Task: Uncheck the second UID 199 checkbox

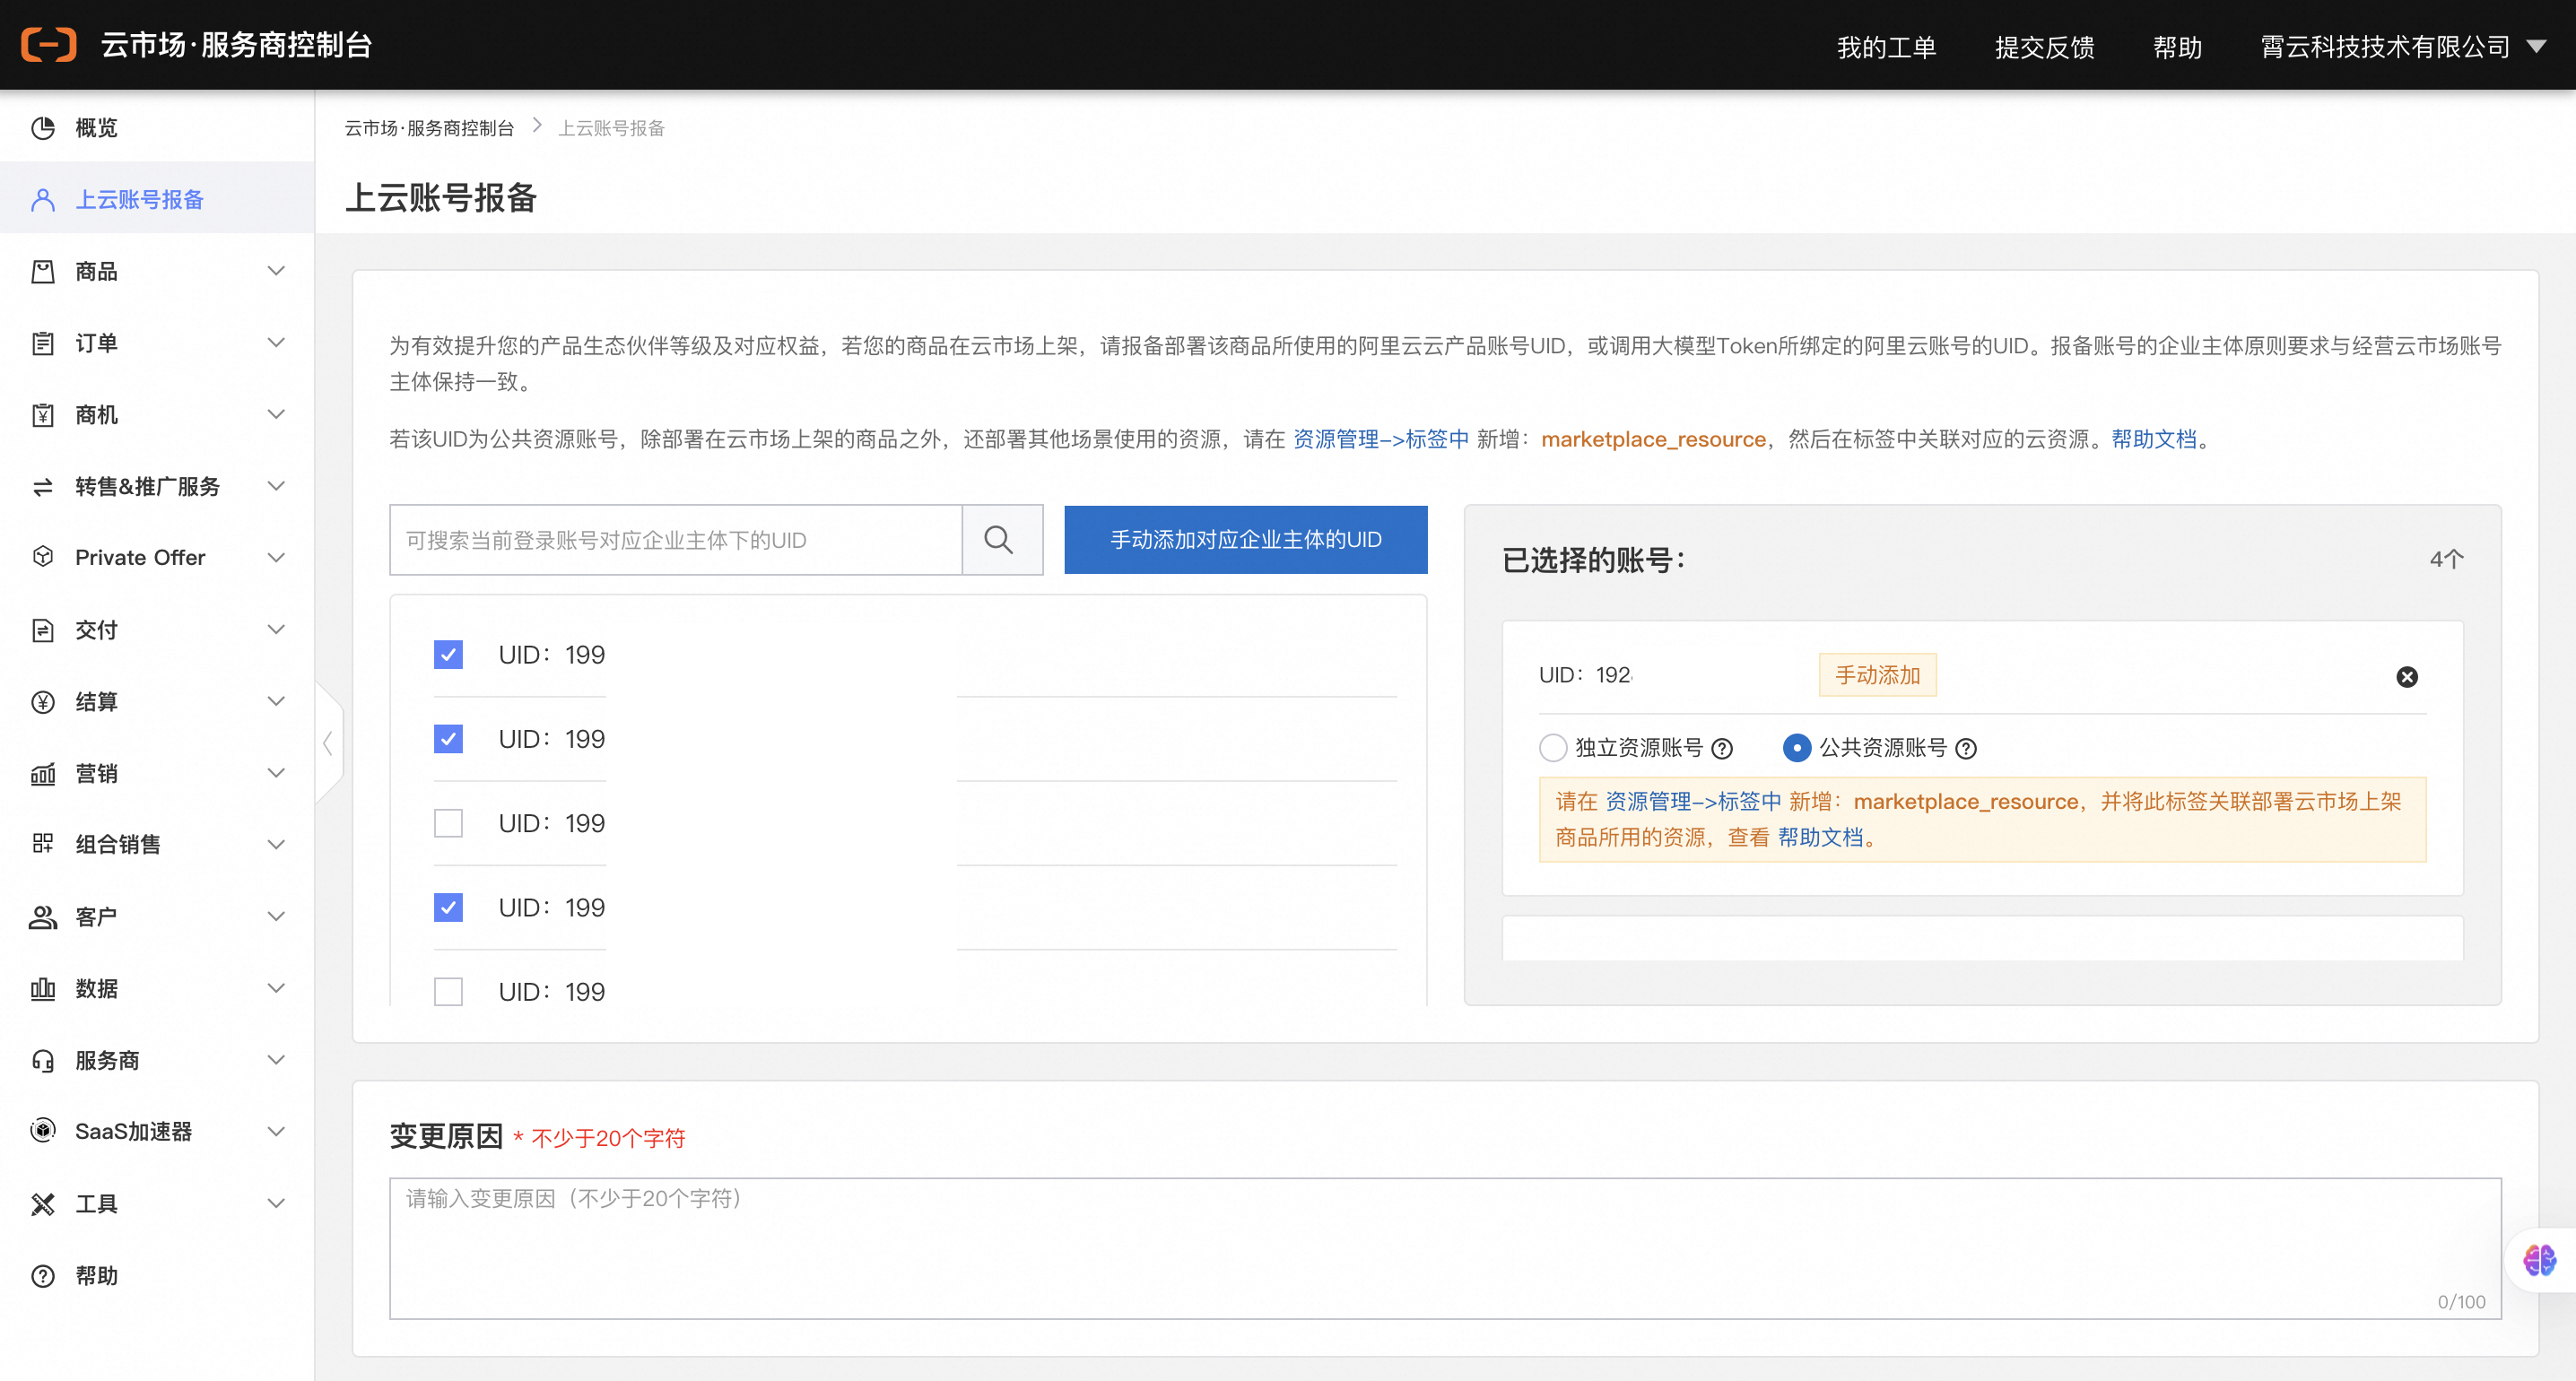Action: tap(448, 739)
